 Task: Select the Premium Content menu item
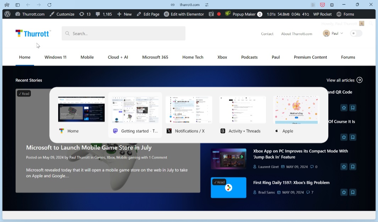click(x=310, y=57)
